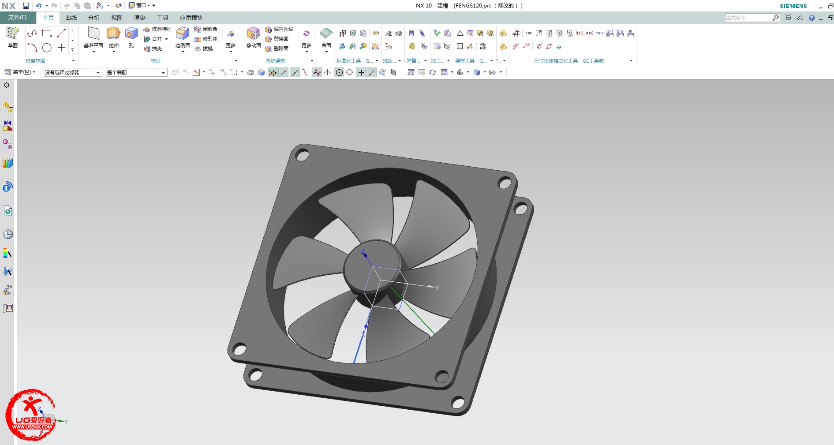Open the 合并 (Unite) dropdown arrow

tap(166, 39)
